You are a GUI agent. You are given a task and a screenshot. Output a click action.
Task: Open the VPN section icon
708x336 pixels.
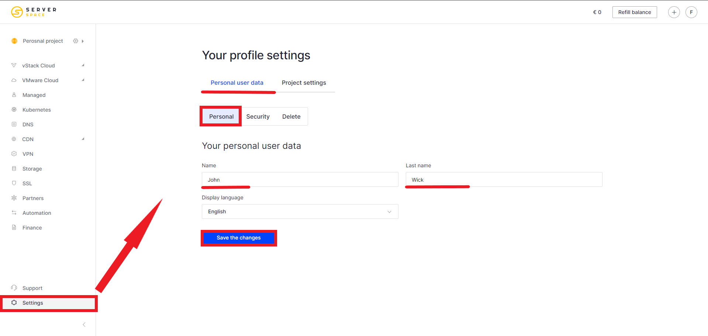pos(14,154)
